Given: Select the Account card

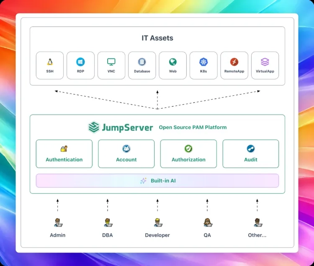Looking at the screenshot, I should [126, 154].
